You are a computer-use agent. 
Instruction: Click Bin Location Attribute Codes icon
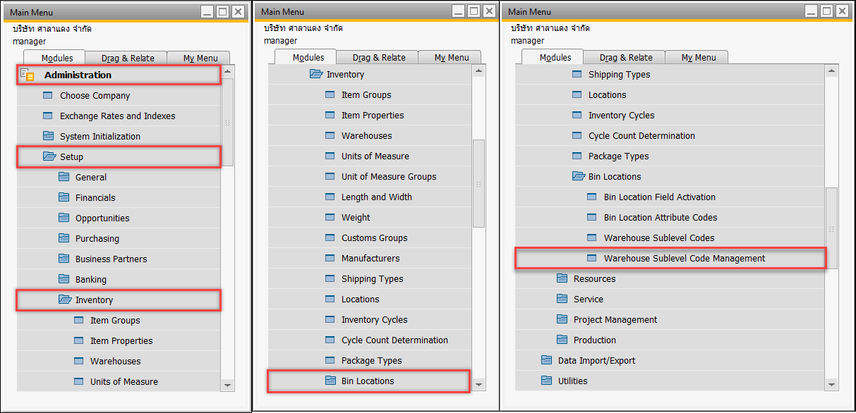click(592, 217)
